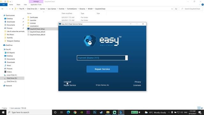Screen dimensions: 204x115
Task: Open Downloads under Quick access
Action: tap(11, 22)
